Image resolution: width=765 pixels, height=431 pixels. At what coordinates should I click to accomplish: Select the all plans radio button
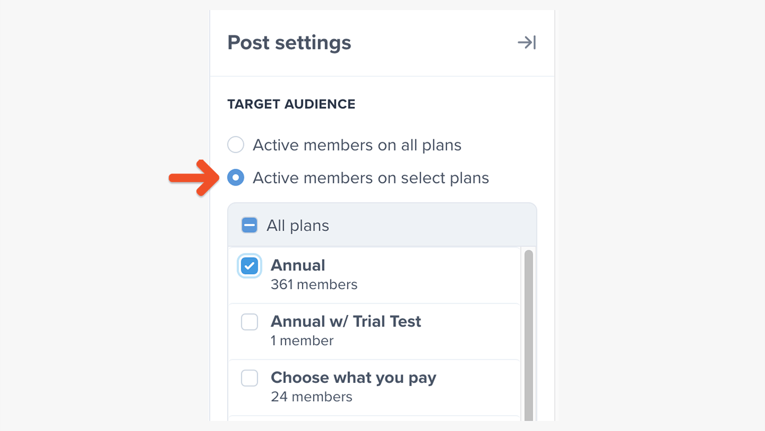(x=235, y=145)
